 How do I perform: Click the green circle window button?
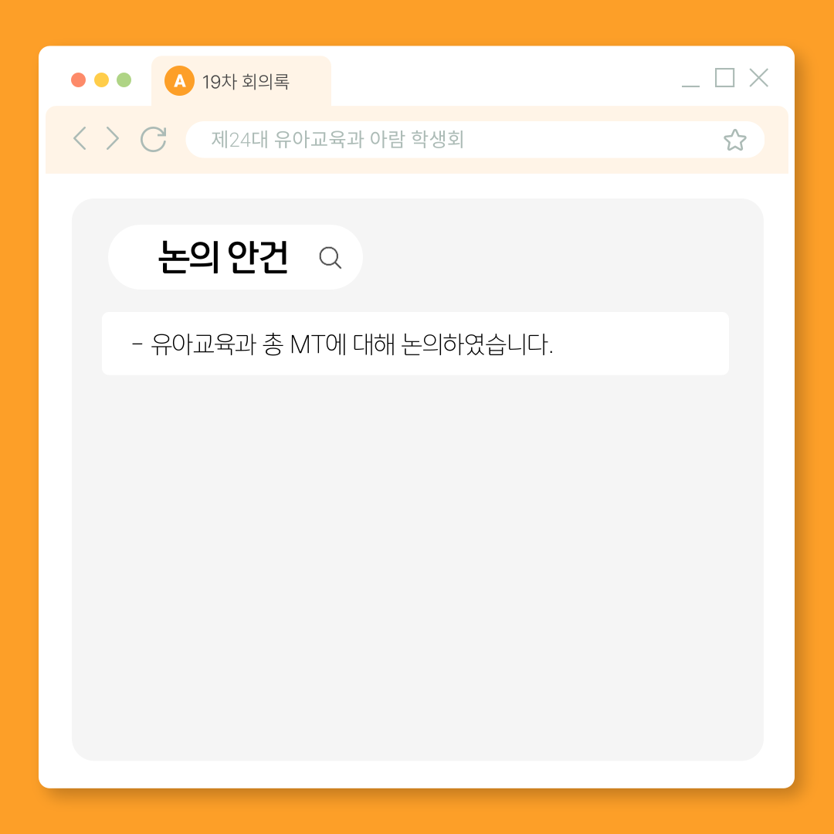point(124,80)
